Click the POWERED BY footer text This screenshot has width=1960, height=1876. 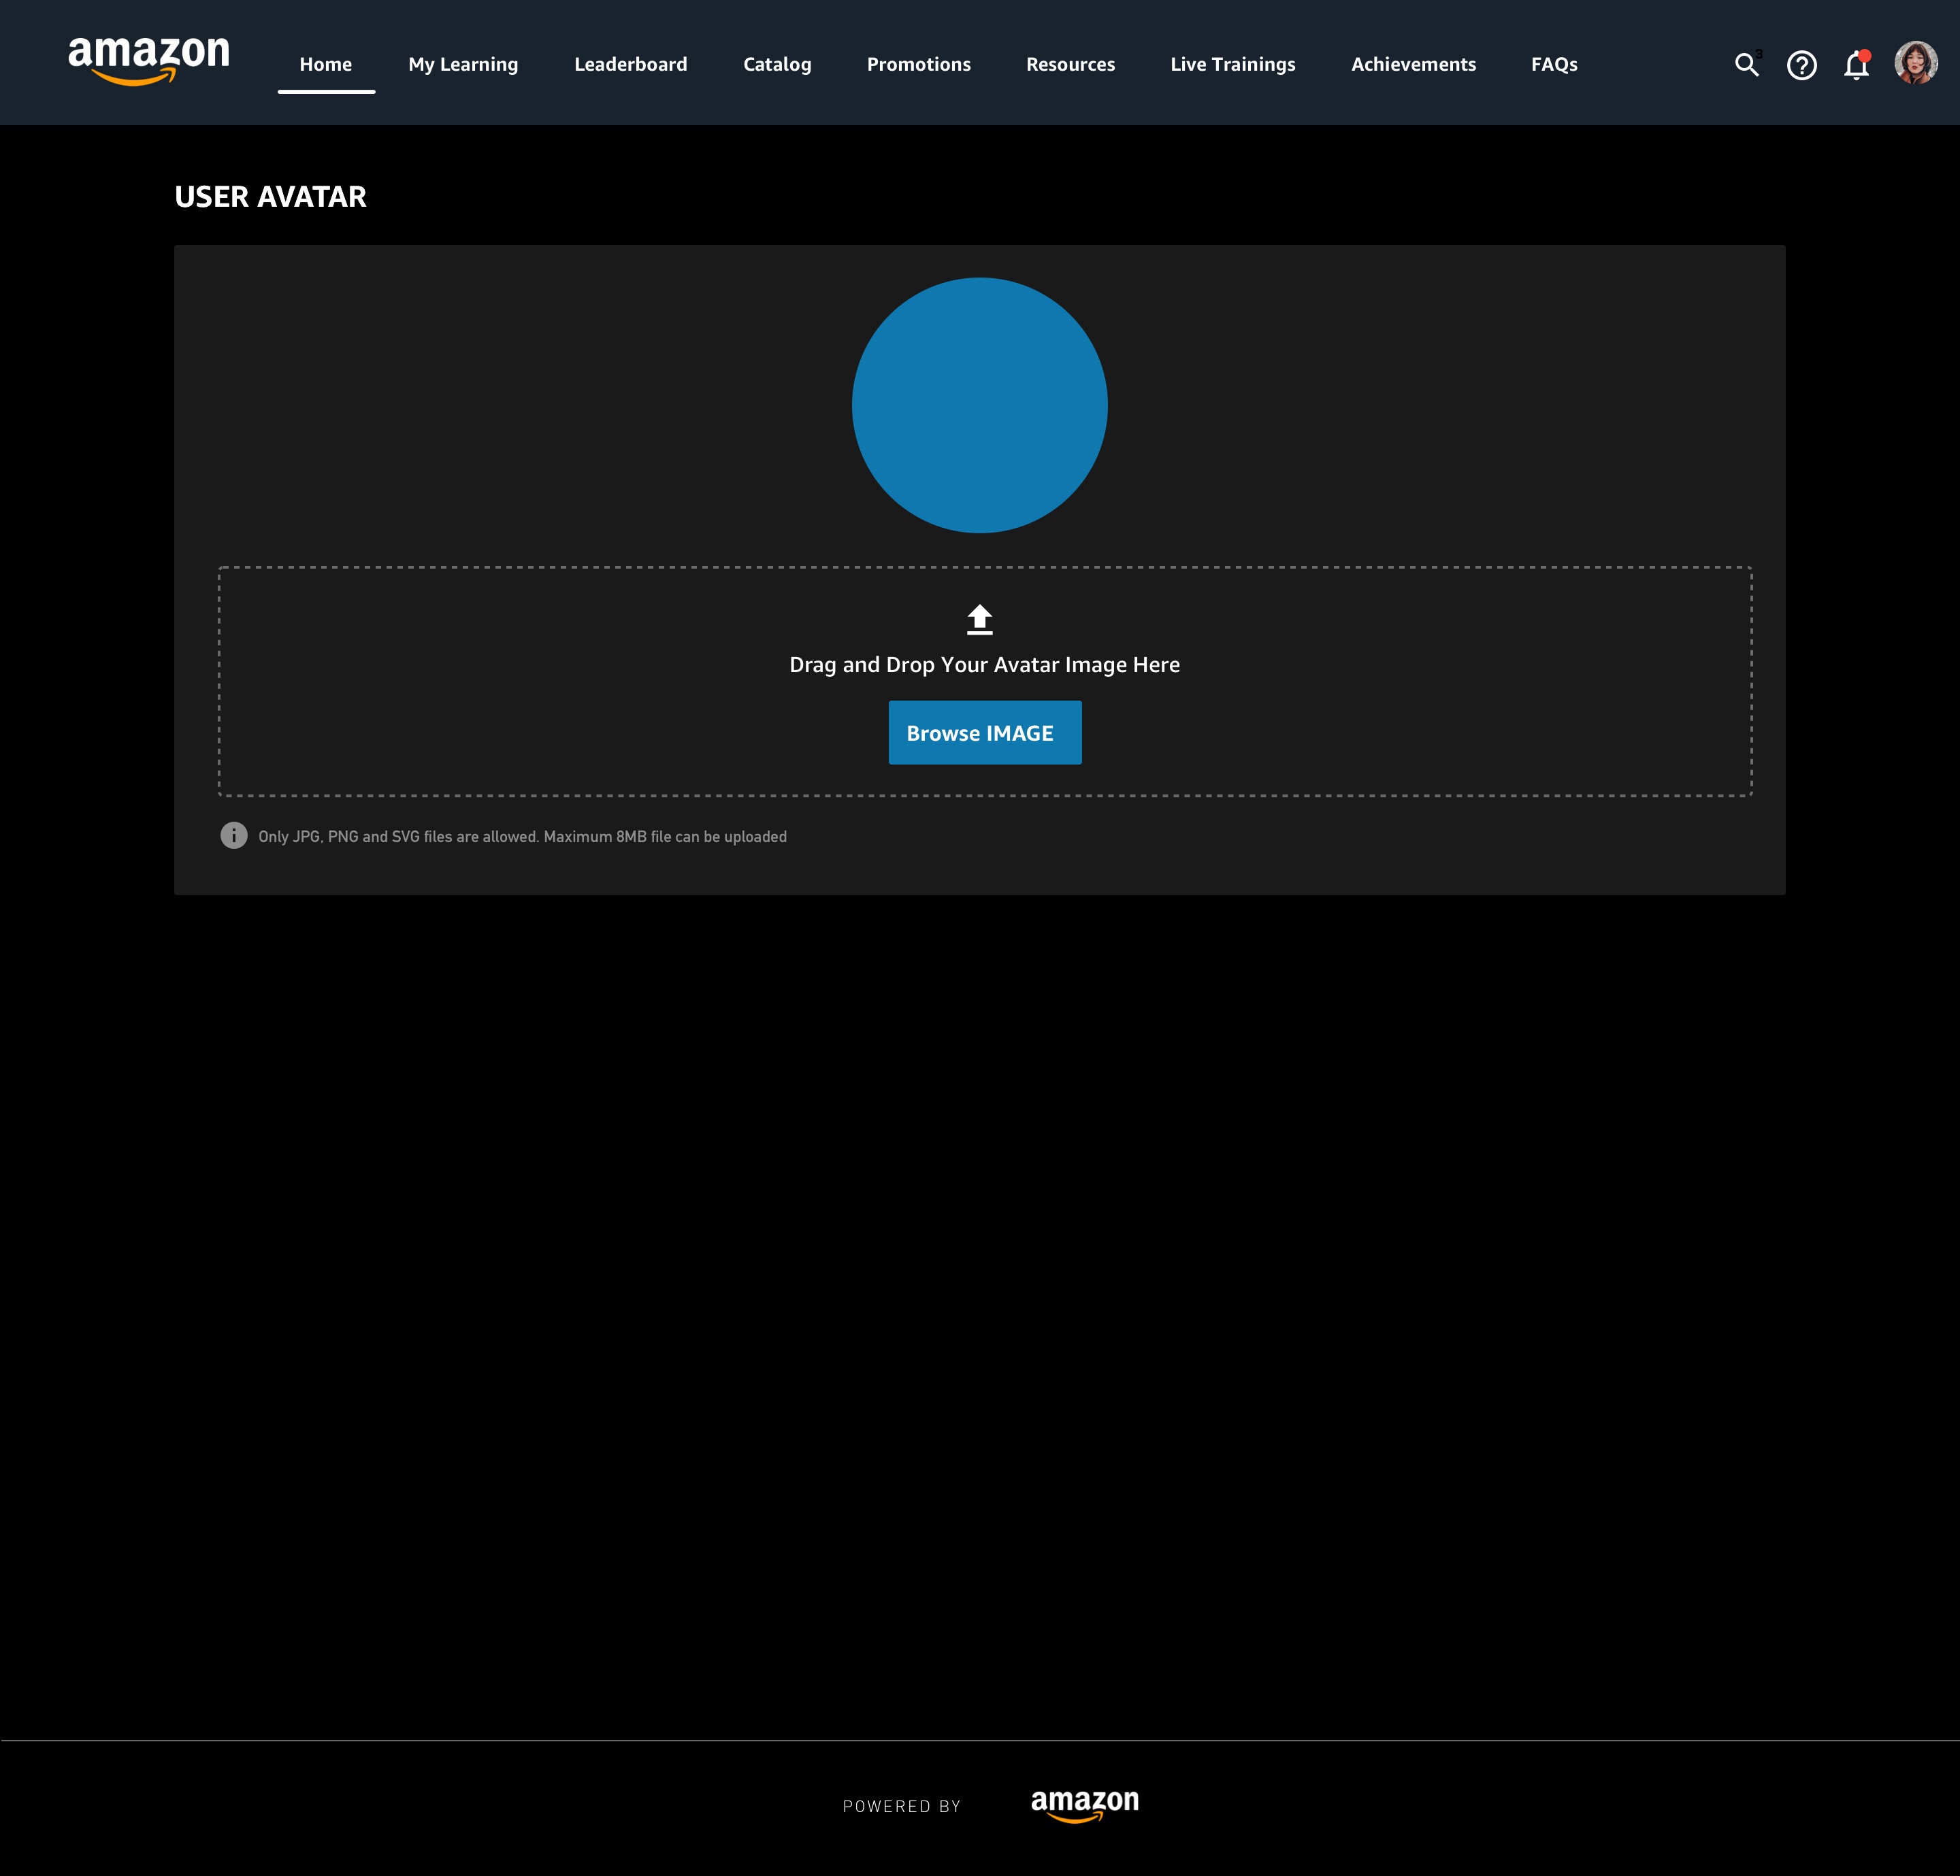pos(902,1807)
